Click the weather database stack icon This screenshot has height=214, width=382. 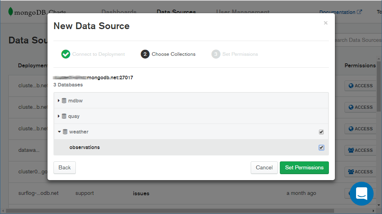tap(65, 132)
